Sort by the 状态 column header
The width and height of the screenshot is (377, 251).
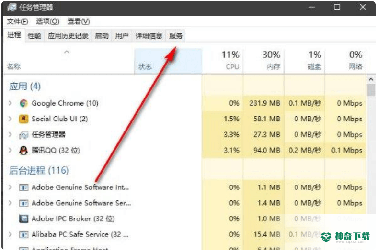pyautogui.click(x=168, y=61)
